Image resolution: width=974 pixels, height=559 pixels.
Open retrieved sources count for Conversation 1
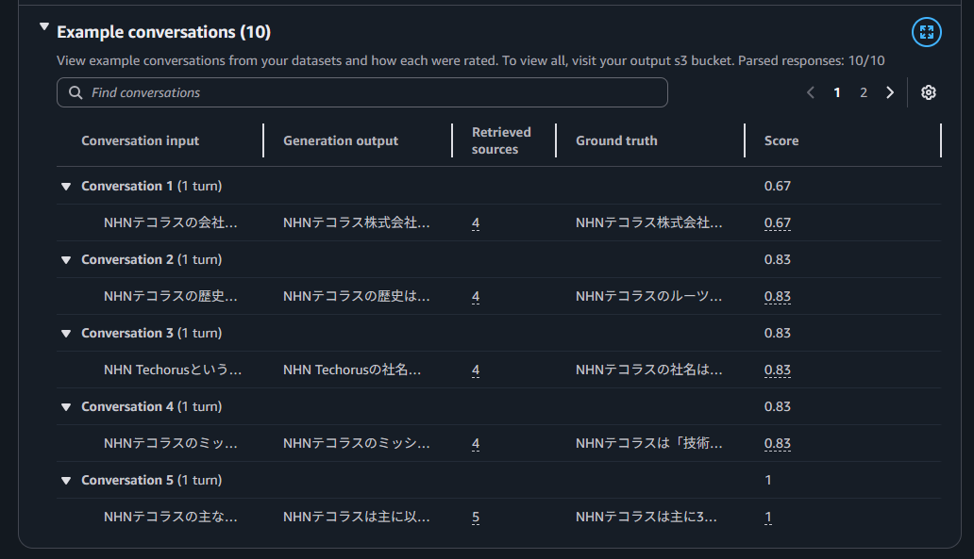coord(476,223)
